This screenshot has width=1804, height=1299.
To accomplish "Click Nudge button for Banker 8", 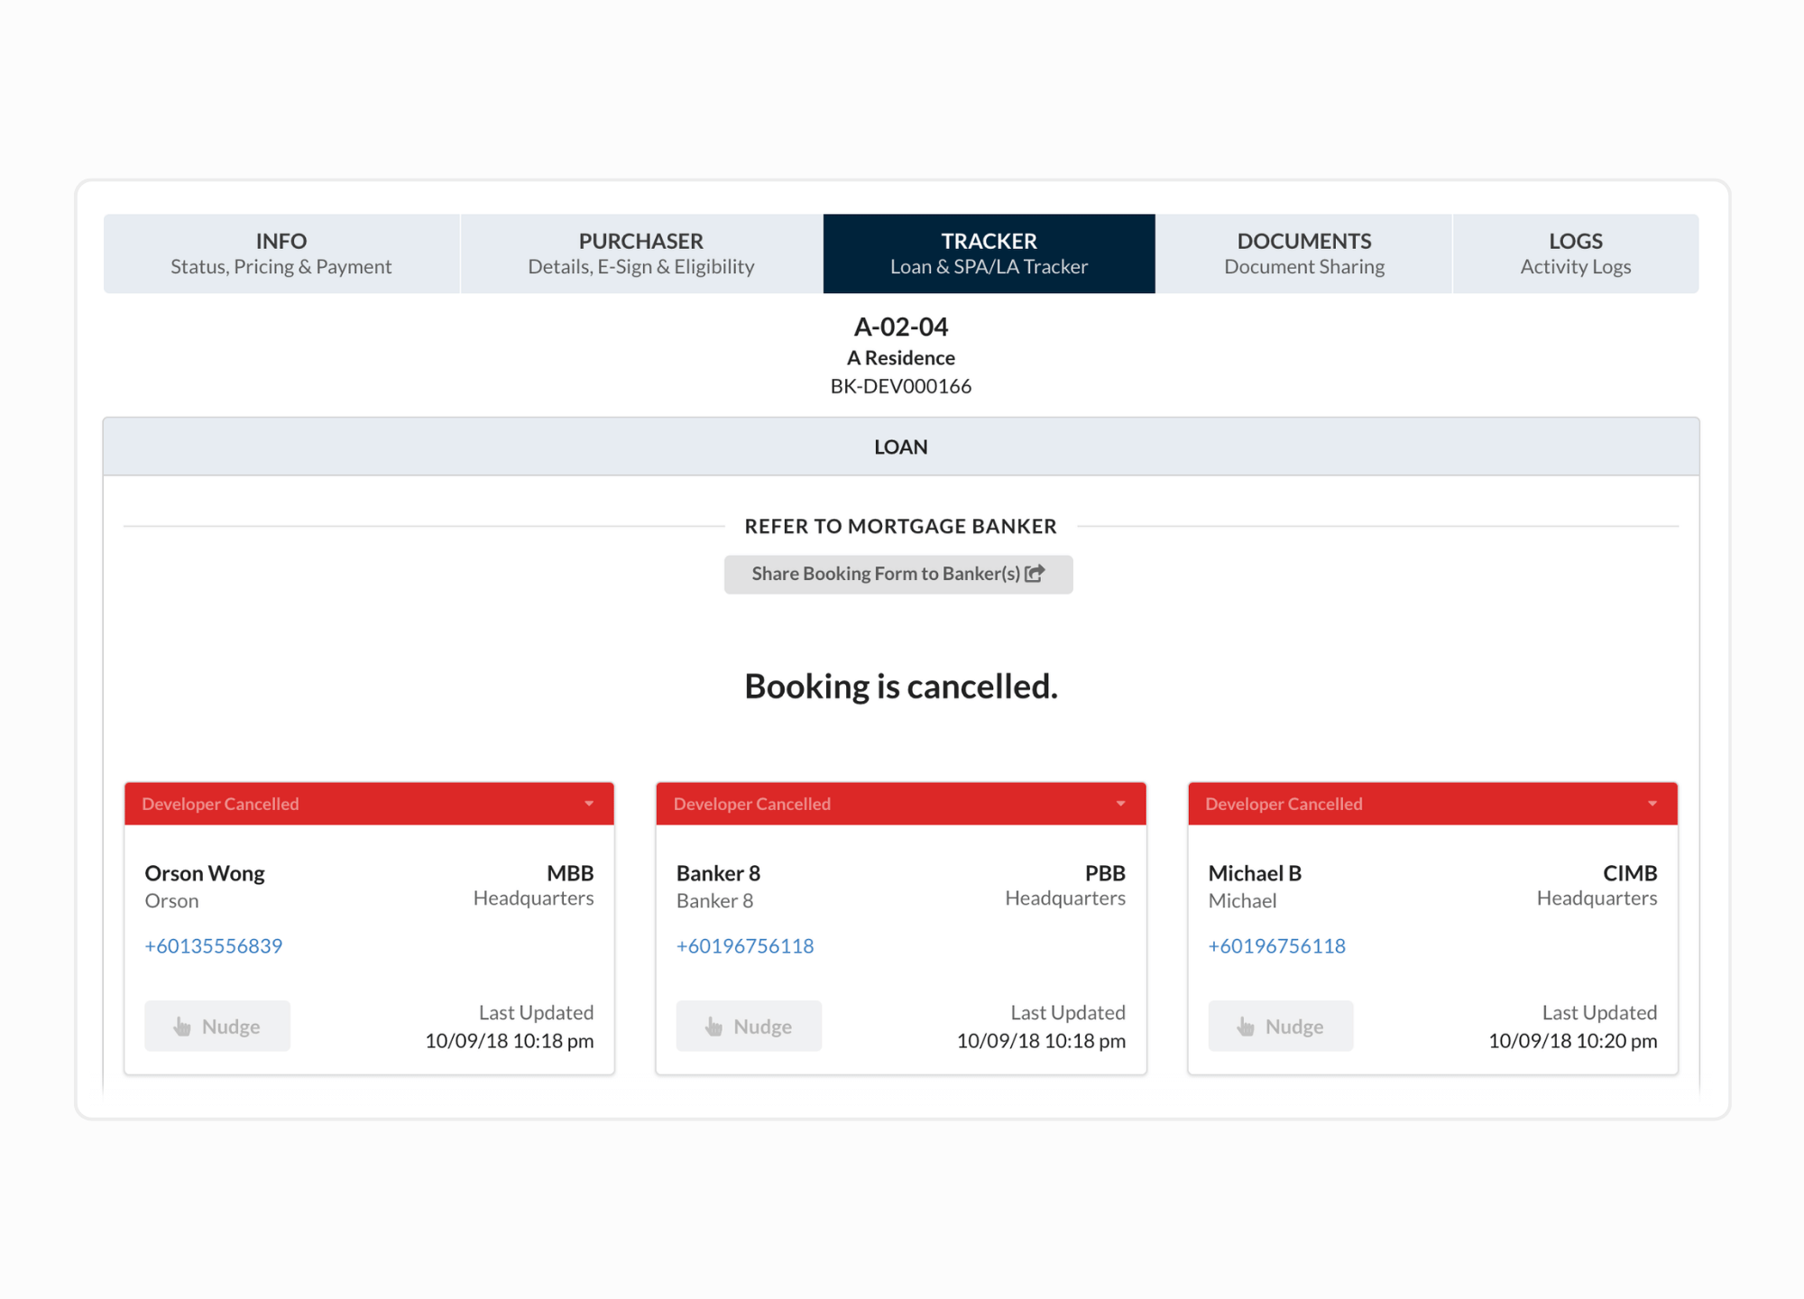I will pos(749,1026).
